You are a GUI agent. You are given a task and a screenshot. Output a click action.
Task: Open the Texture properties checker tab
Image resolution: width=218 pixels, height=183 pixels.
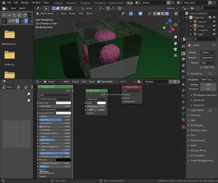coord(183,127)
